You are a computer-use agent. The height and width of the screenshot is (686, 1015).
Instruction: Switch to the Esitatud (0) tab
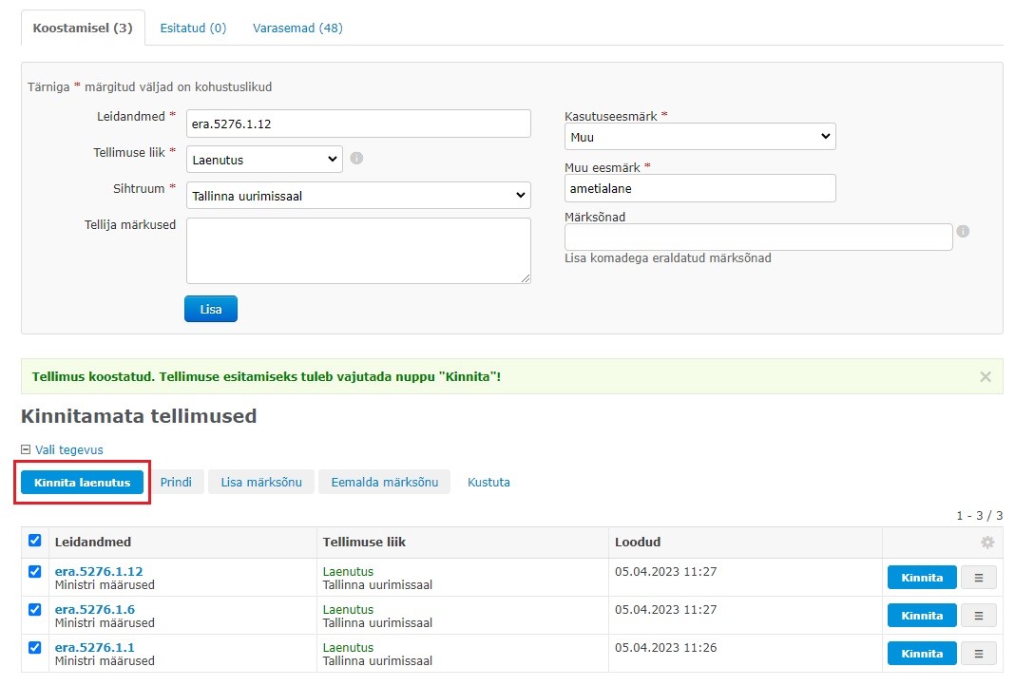193,29
